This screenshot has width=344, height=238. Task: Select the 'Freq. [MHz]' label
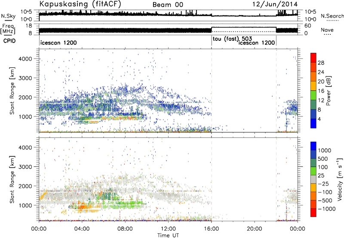(8, 29)
